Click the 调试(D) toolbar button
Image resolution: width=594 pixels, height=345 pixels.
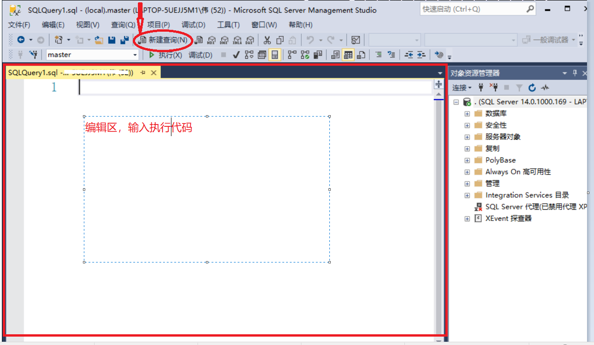tap(200, 55)
